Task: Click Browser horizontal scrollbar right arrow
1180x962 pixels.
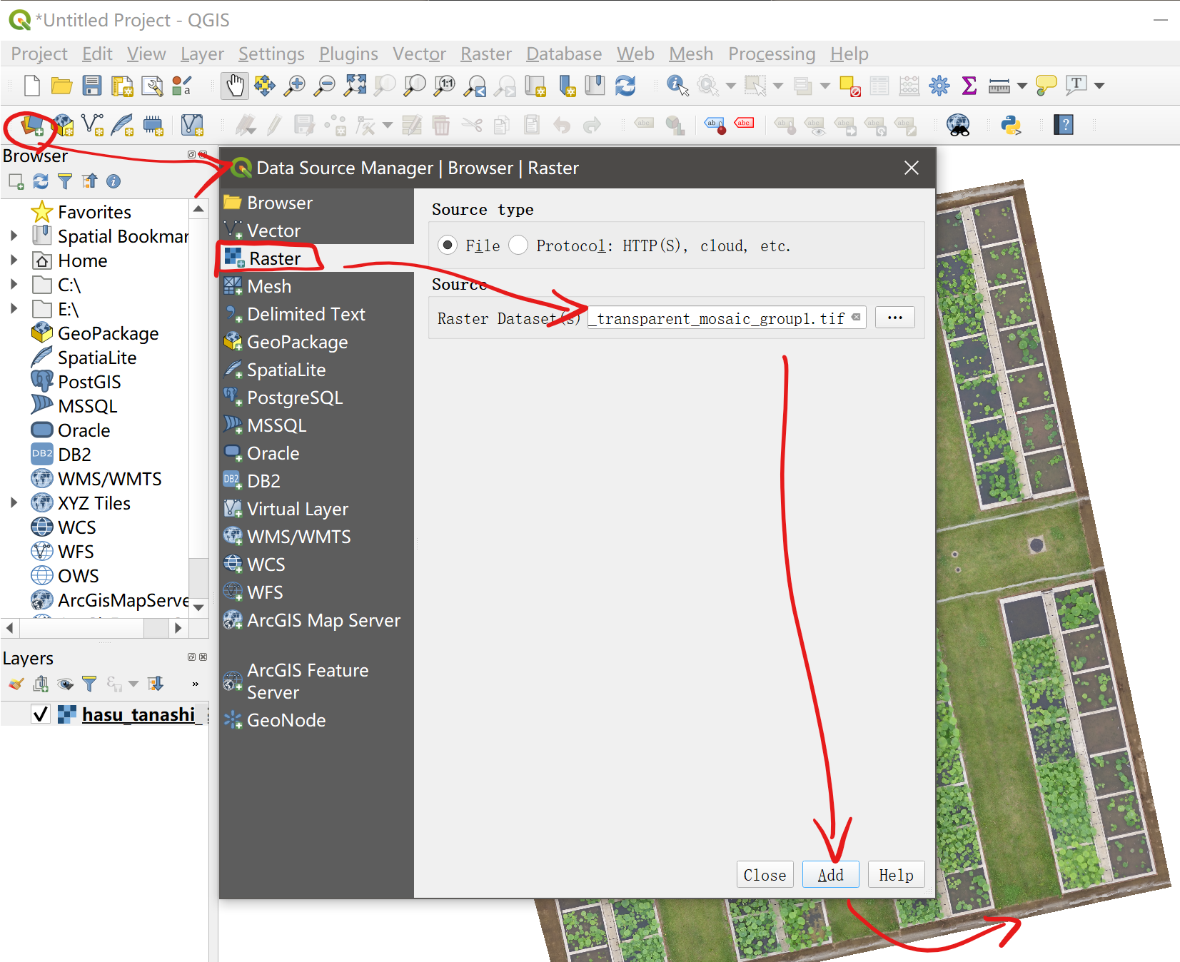Action: pyautogui.click(x=178, y=628)
